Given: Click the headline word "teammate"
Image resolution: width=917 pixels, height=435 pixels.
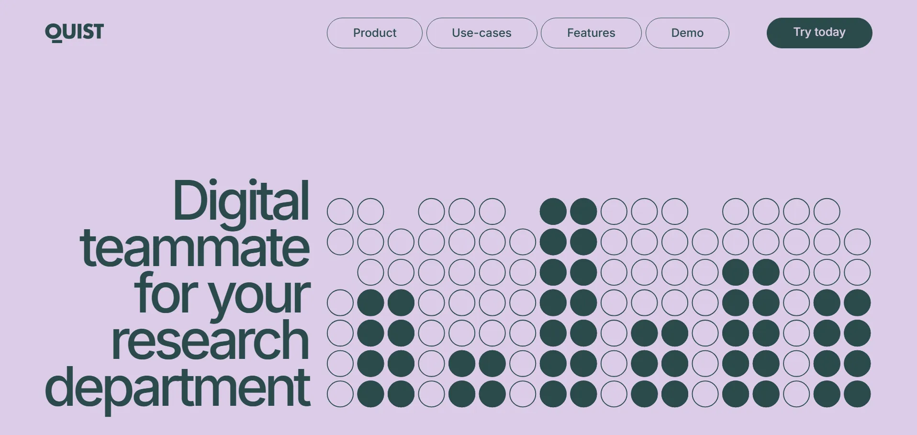Looking at the screenshot, I should [195, 247].
